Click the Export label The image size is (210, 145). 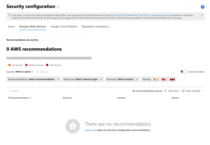click(15, 91)
